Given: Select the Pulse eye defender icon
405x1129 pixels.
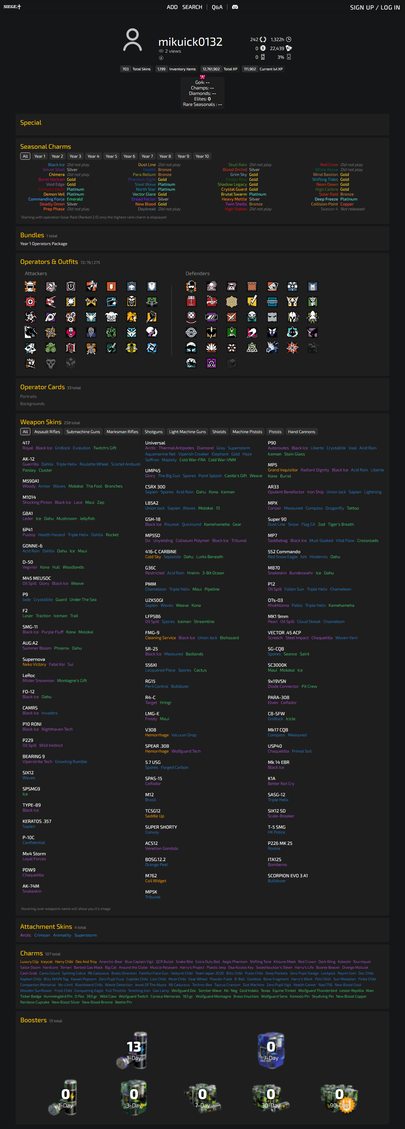Looking at the screenshot, I should [x=272, y=287].
